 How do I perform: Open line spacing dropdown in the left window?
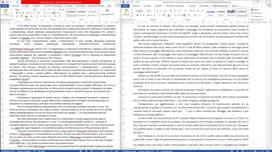click(x=59, y=13)
